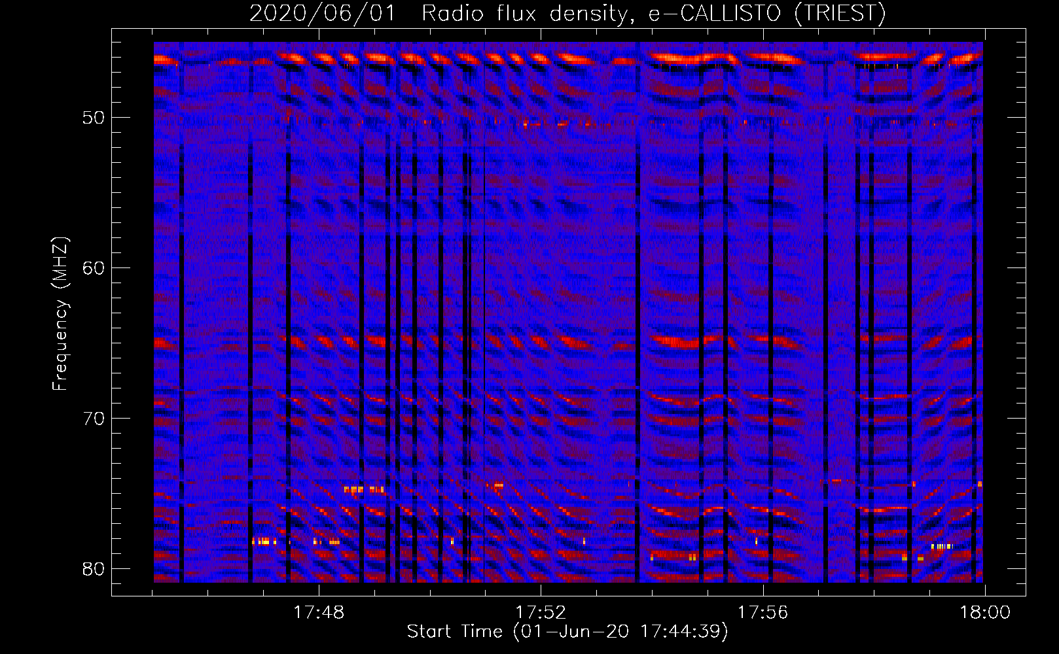Click the 50 frequency tick label

coord(94,118)
